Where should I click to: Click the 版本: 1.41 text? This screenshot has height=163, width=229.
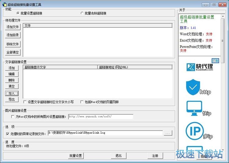tap(188, 27)
